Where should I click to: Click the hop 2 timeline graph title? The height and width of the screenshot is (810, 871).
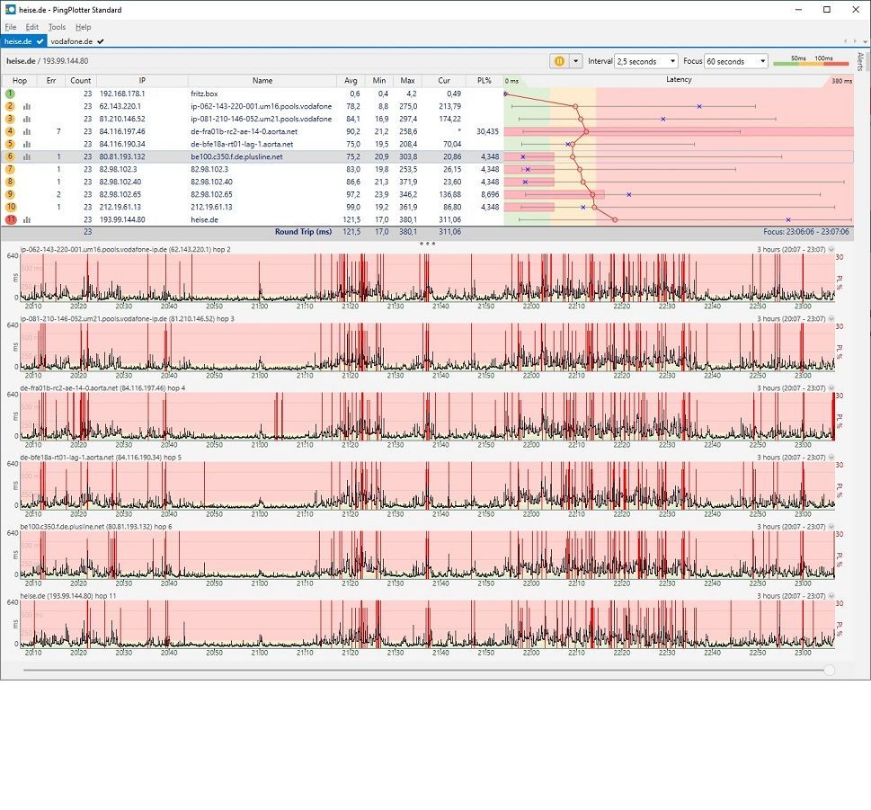pyautogui.click(x=126, y=249)
